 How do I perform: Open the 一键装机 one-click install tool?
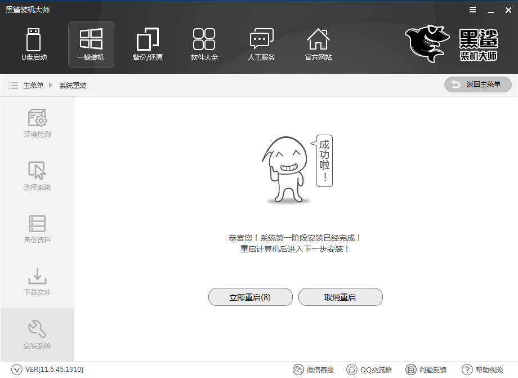(91, 45)
